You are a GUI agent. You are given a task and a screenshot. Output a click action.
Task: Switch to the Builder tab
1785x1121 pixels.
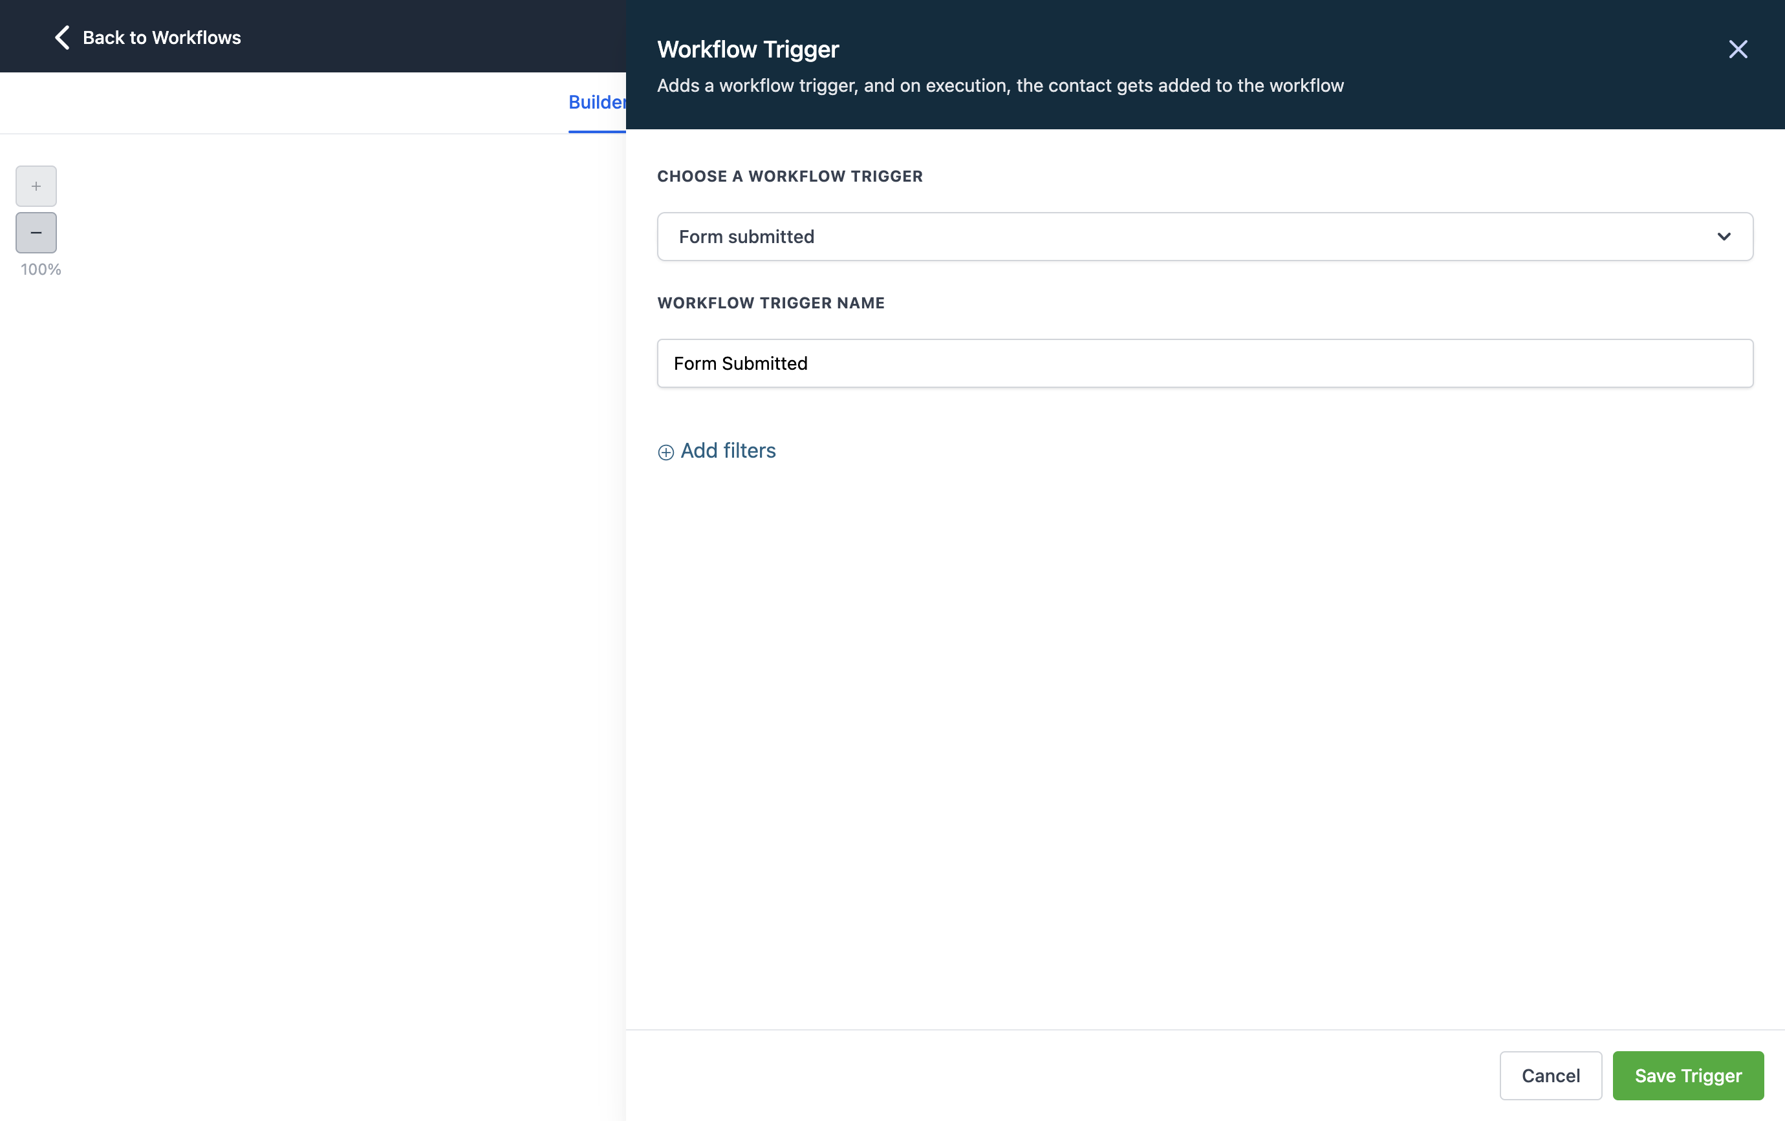tap(597, 102)
